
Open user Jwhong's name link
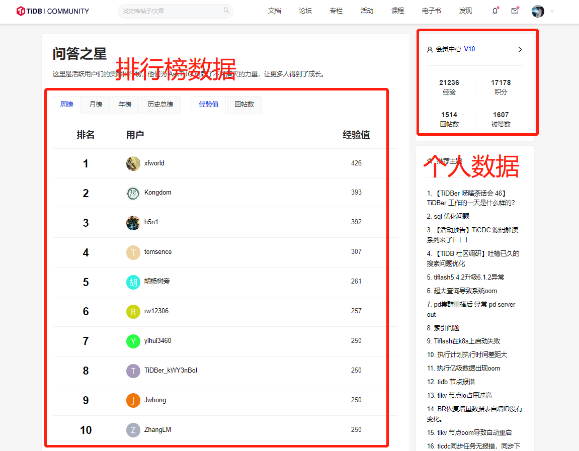tap(155, 400)
